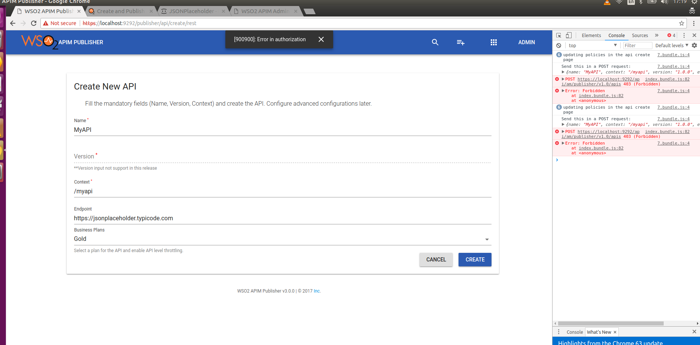Click the add-API playlist icon in the header
The width and height of the screenshot is (700, 345).
[460, 42]
